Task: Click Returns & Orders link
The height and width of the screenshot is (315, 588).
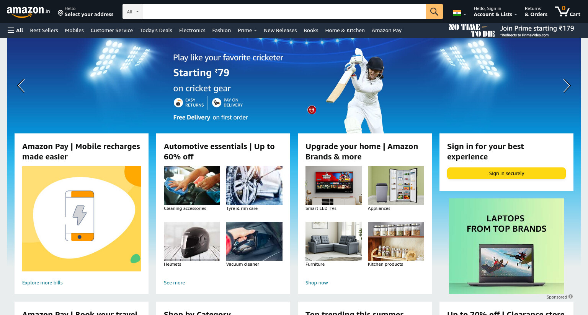Action: coord(536,11)
